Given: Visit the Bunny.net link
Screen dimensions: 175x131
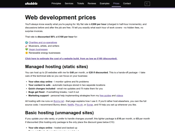Looking at the screenshot, I should point(59,101).
